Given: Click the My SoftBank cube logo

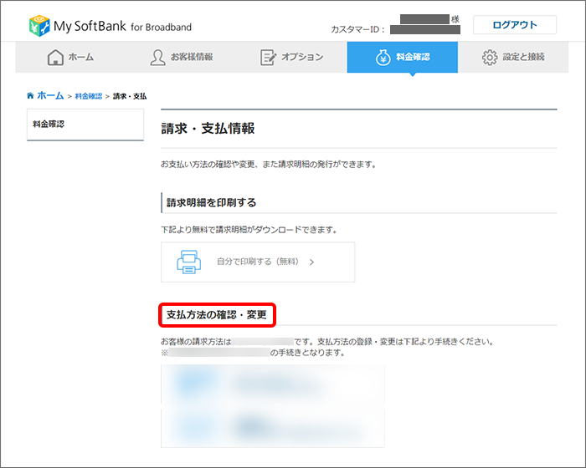Looking at the screenshot, I should point(39,26).
